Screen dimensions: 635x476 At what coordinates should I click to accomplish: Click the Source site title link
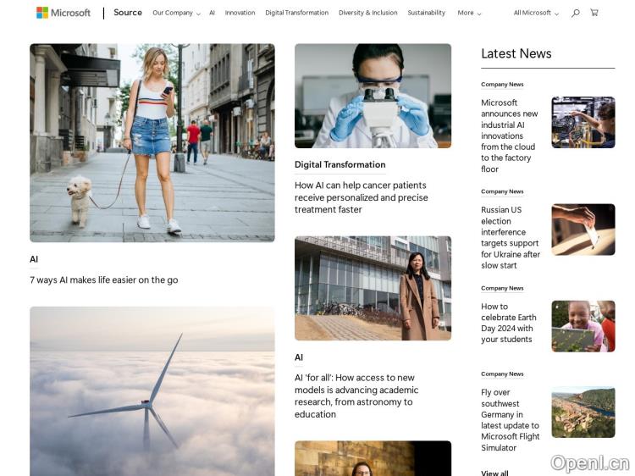[x=128, y=13]
